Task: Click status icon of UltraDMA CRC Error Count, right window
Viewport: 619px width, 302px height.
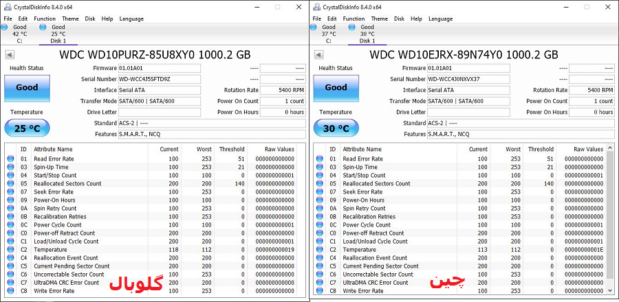Action: point(320,283)
